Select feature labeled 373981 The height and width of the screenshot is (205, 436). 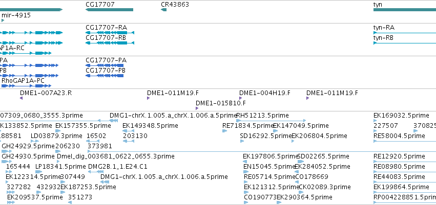coord(100,146)
